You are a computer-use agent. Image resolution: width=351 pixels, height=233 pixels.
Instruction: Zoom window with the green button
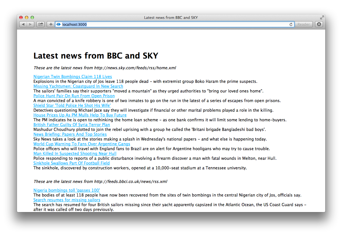point(32,18)
